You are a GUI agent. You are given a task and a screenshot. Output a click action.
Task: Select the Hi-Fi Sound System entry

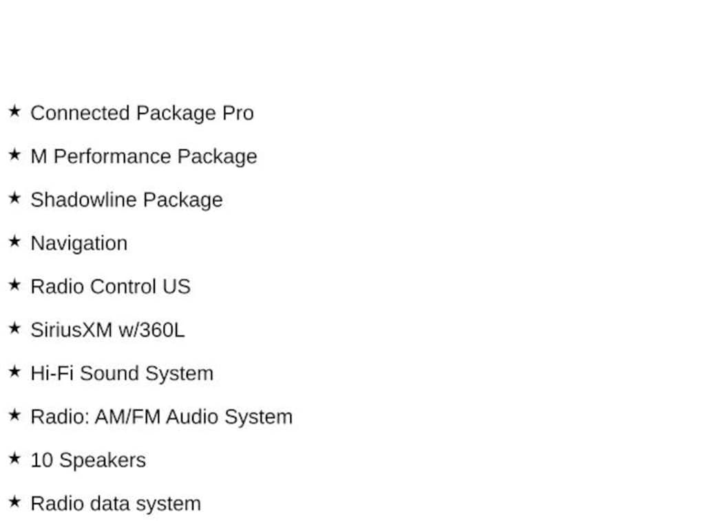(122, 374)
